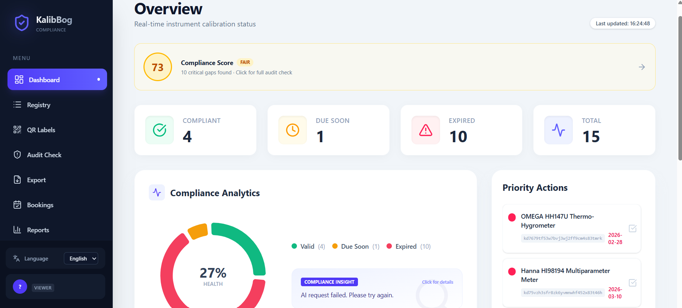Image resolution: width=682 pixels, height=308 pixels.
Task: Tick the checkbox for OMEGA HH147U Thermo-Hygrometer
Action: point(633,228)
